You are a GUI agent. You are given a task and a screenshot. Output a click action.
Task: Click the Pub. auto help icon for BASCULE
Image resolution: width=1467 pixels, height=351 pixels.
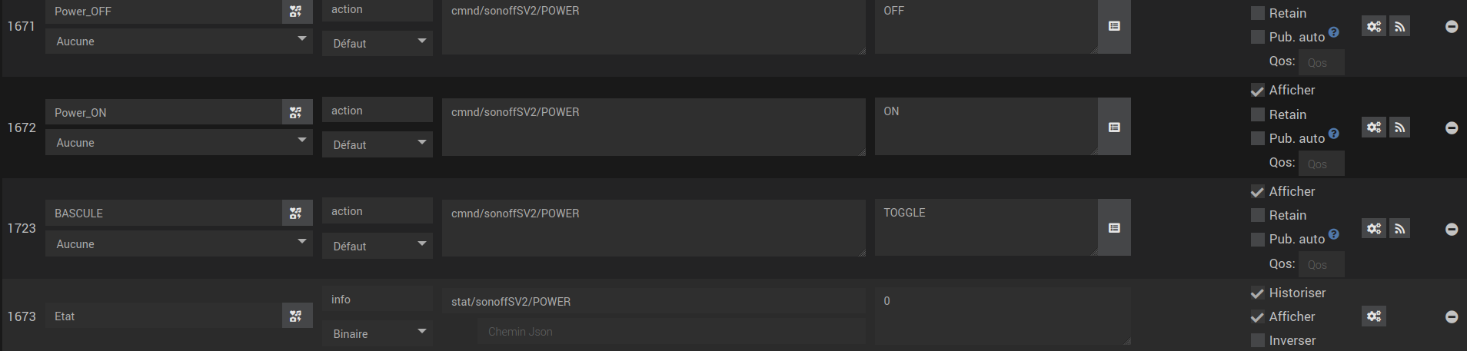pyautogui.click(x=1334, y=234)
